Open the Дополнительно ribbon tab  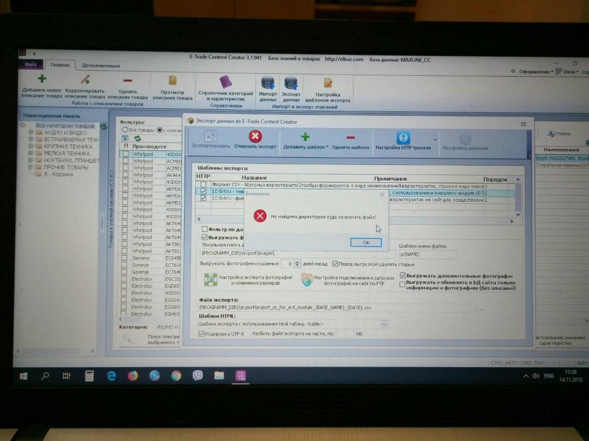pos(101,66)
